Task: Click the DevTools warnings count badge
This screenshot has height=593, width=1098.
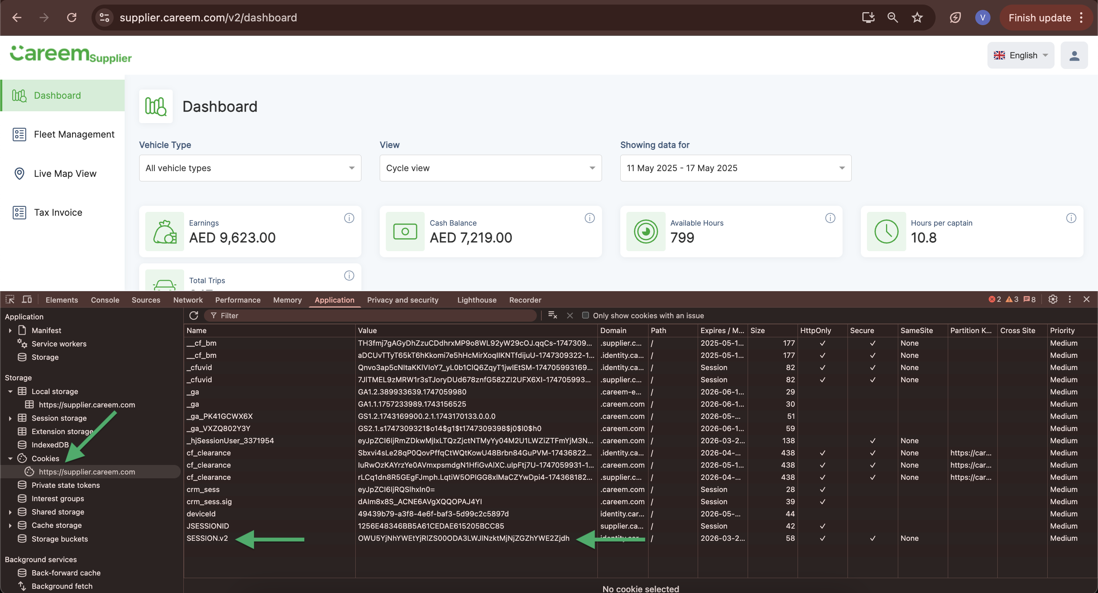Action: click(x=1012, y=300)
